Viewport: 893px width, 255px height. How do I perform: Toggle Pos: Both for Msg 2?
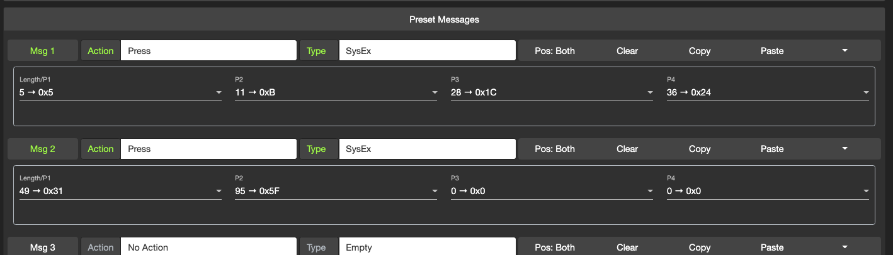[554, 149]
